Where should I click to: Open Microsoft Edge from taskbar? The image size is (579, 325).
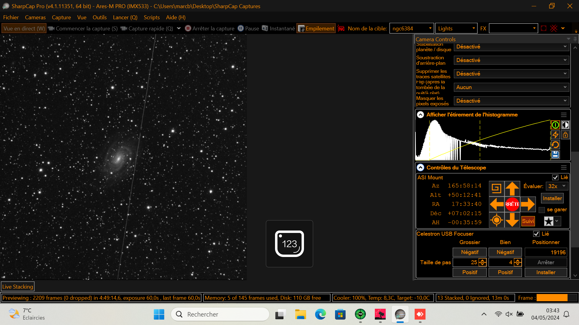[x=320, y=314]
